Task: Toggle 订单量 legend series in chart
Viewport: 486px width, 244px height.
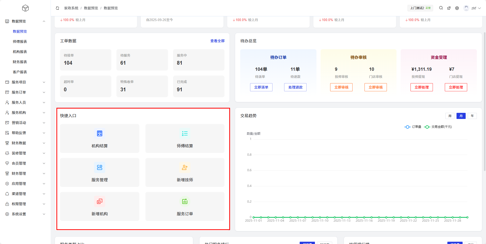Action: coord(413,127)
